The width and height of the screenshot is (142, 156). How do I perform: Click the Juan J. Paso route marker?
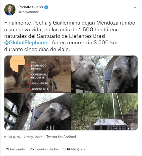tap(29, 83)
